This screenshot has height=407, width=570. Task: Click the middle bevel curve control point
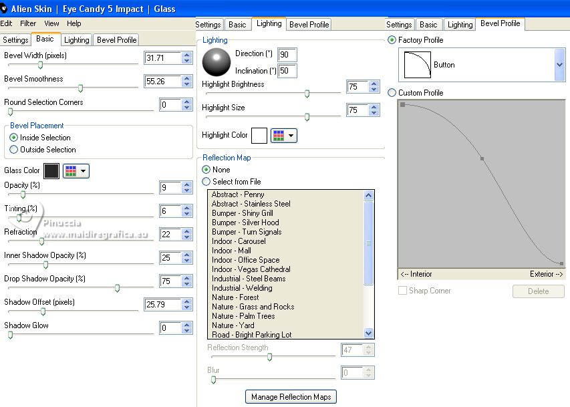[x=482, y=158]
